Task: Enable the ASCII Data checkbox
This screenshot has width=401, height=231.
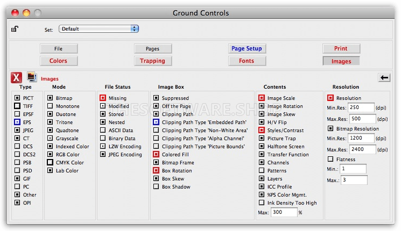Action: pos(103,130)
